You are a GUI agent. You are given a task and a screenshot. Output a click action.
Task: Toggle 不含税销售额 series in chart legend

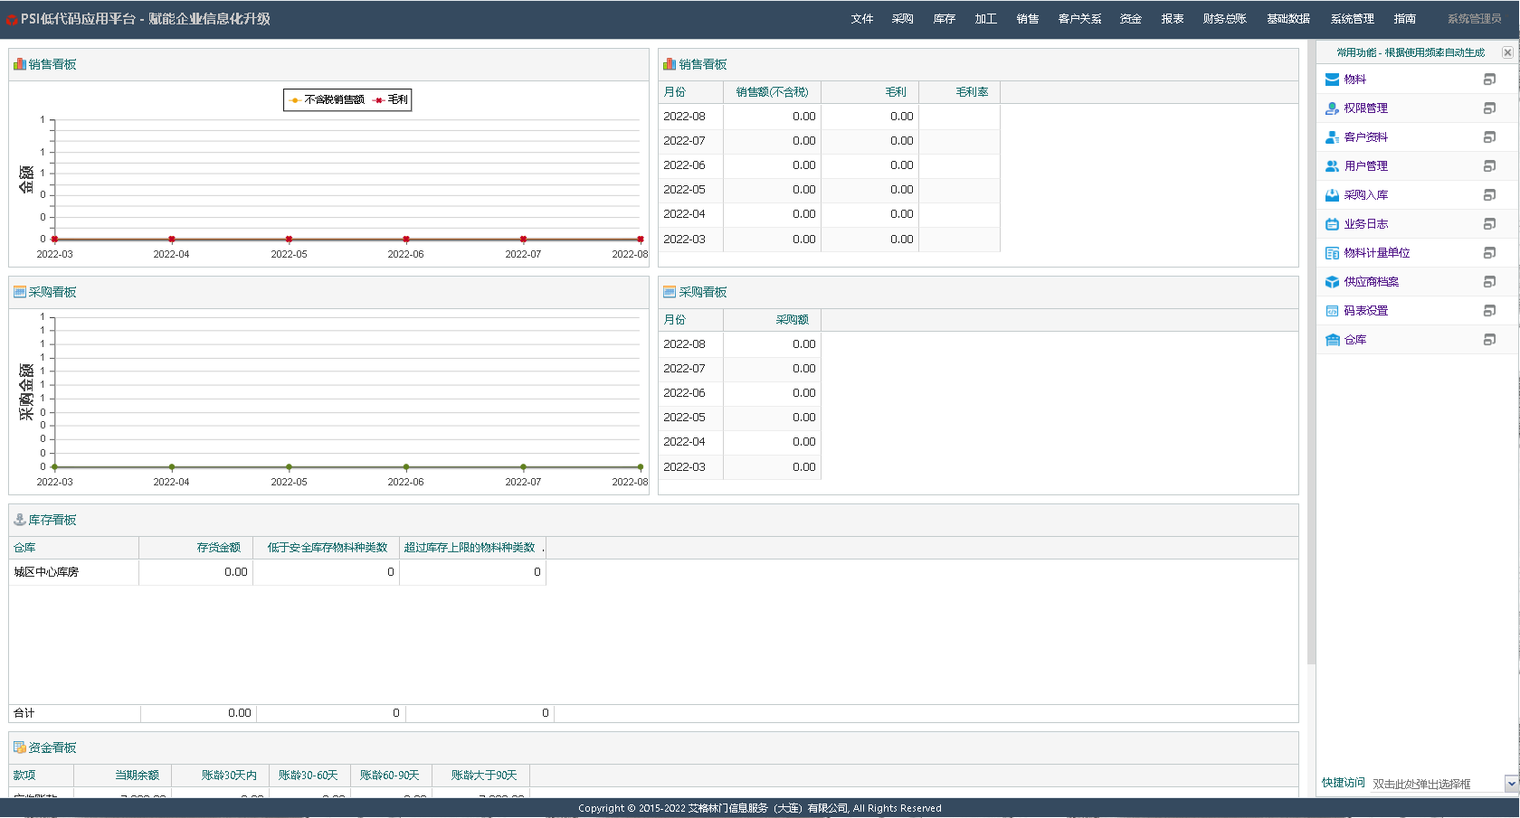328,100
